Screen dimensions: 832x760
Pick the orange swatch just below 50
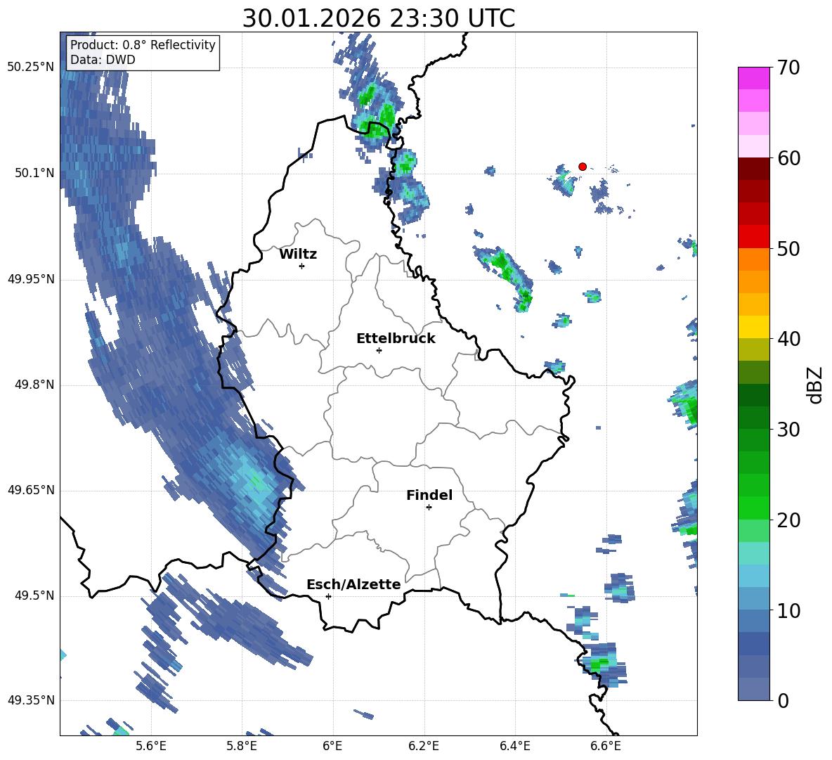click(753, 259)
